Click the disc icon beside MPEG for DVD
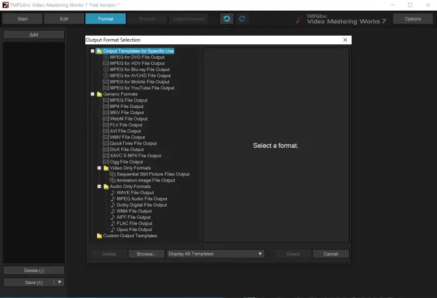Screen dimensions: 437x298 pos(106,57)
